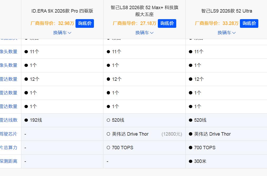The height and width of the screenshot is (176, 267).
Task: Click 11个 camera count in 智己LS9 column
Action: (x=199, y=52)
